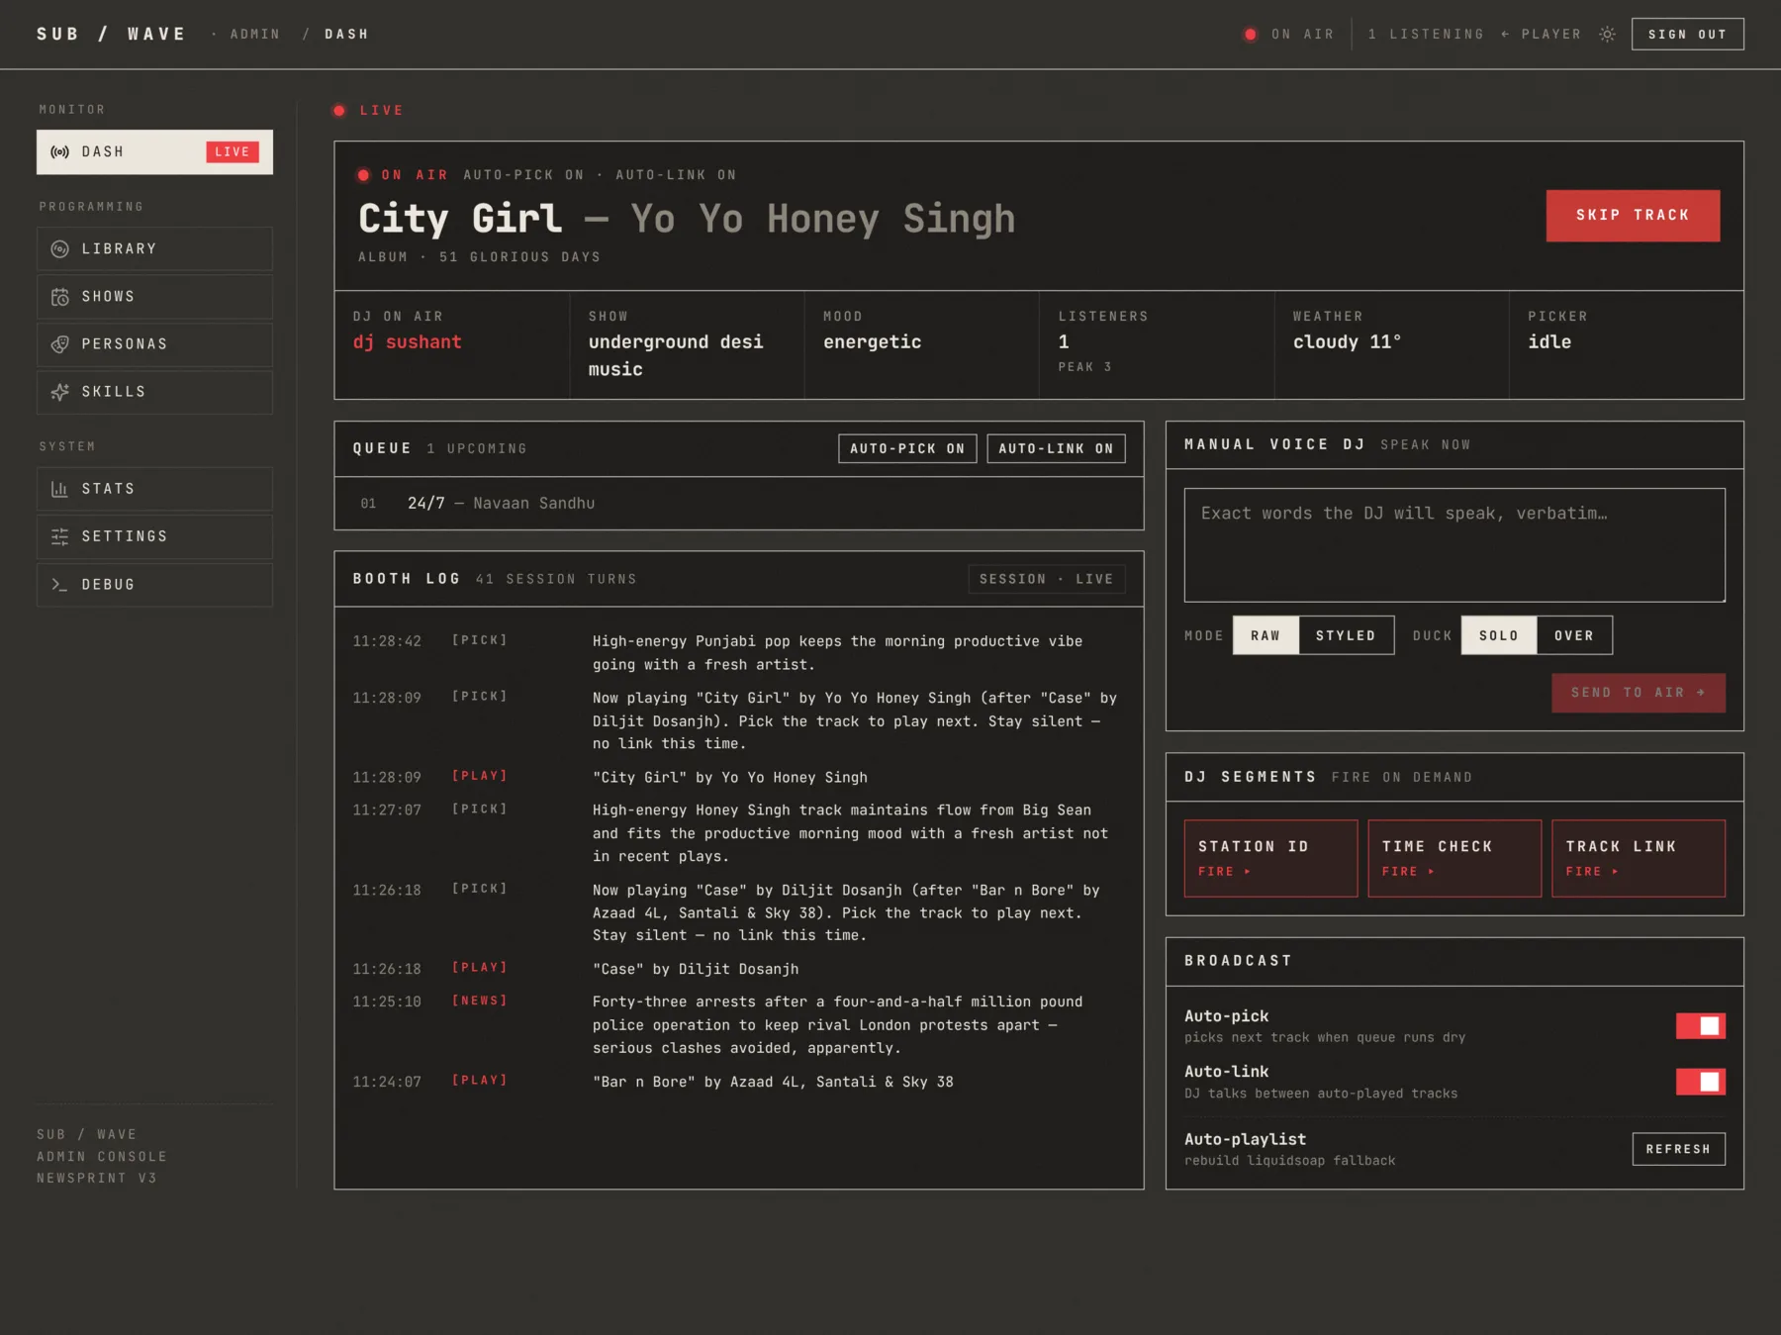
Task: Refresh the Auto-playlist
Action: pos(1678,1149)
